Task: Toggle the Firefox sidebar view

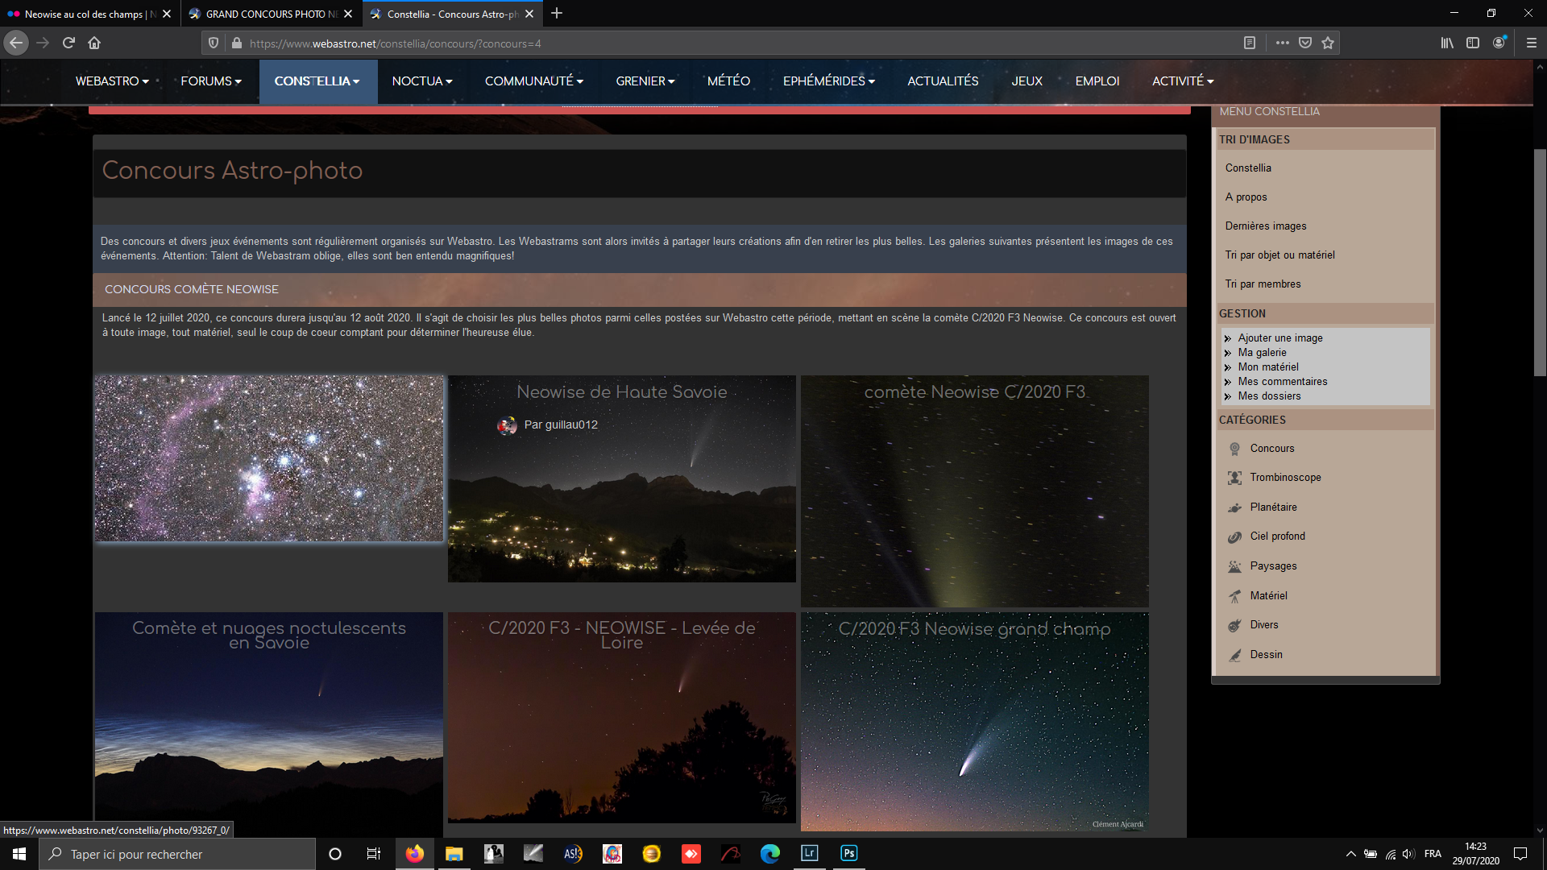Action: click(x=1472, y=43)
